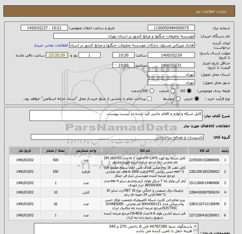Click item code 2281200185250002
Viewport: 242px width, 234px height.
pos(204,171)
